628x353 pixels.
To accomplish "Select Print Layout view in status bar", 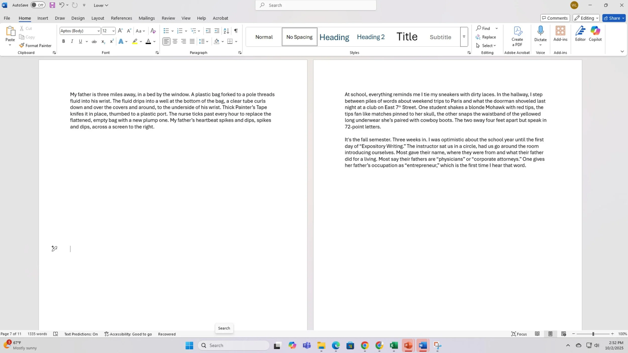I will tap(550, 334).
